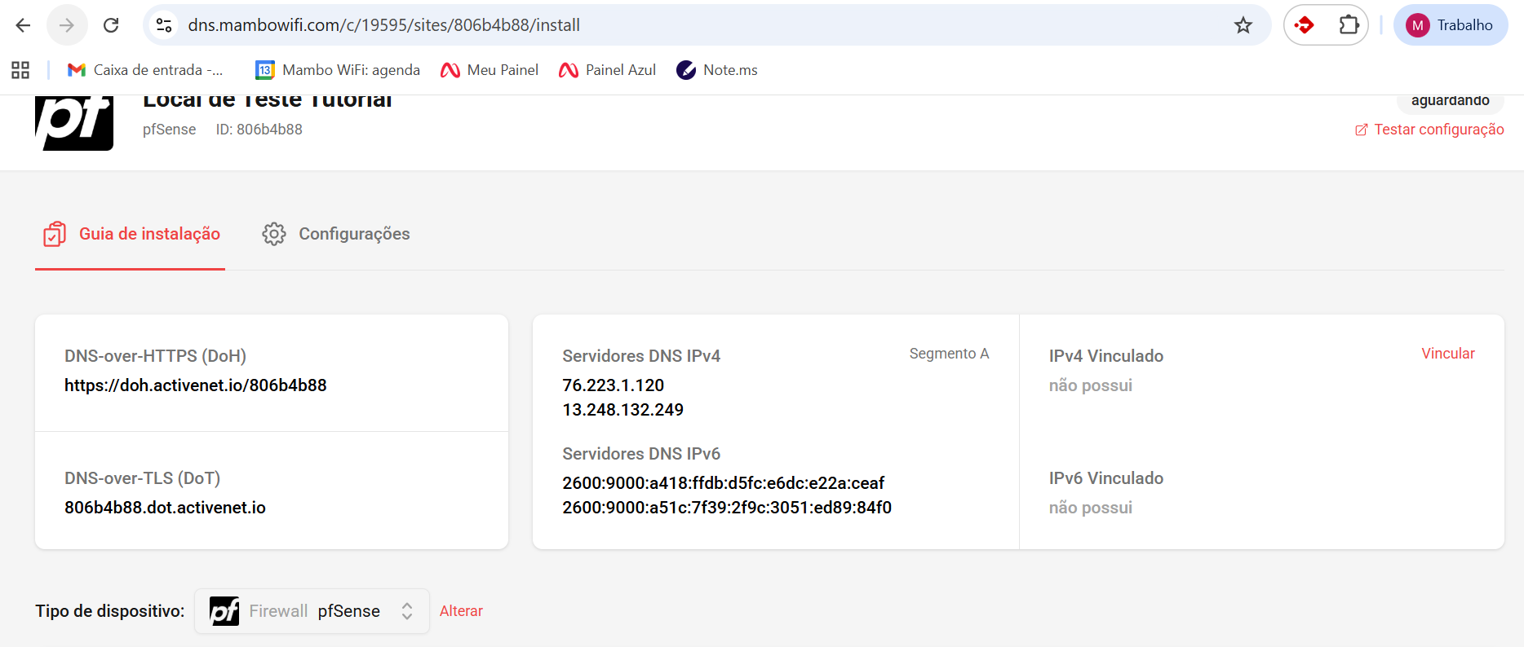Viewport: 1524px width, 647px height.
Task: Click the browser back arrow
Action: pyautogui.click(x=23, y=25)
